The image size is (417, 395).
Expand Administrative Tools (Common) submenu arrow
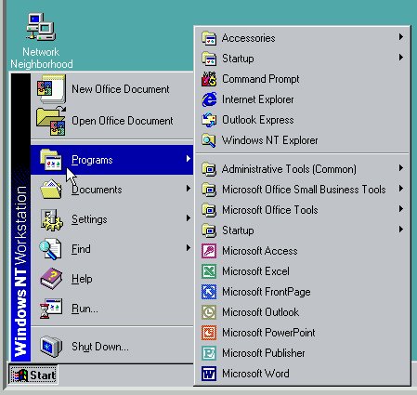401,168
